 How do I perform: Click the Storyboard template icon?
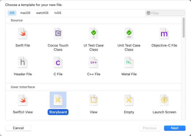(x=58, y=100)
